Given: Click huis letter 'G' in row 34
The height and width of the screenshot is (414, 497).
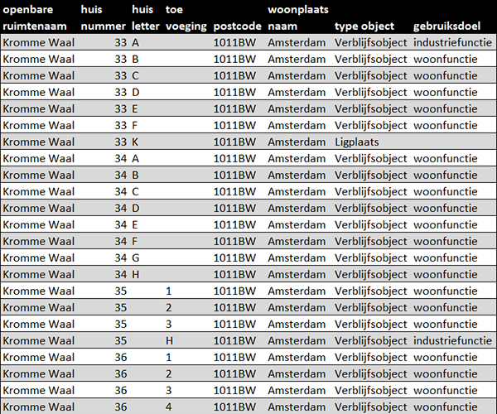Looking at the screenshot, I should tap(136, 258).
